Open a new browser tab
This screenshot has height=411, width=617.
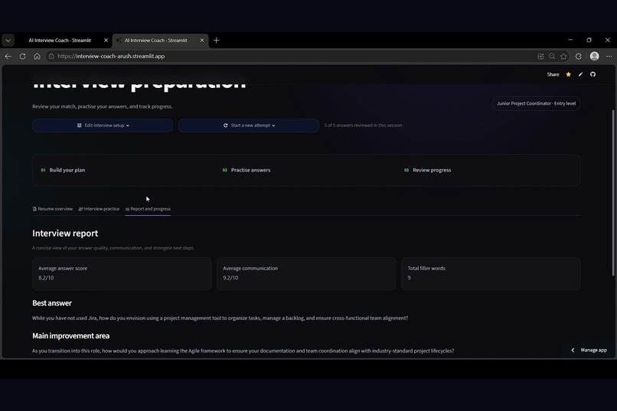216,40
